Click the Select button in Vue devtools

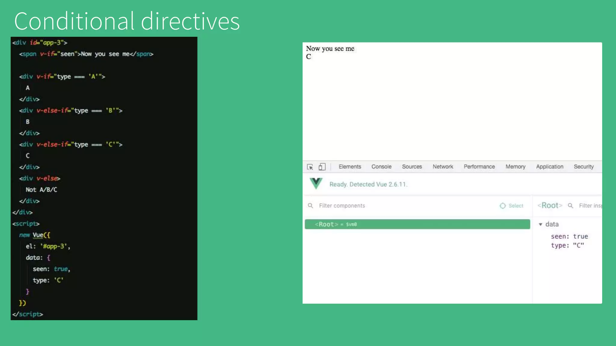coord(512,206)
